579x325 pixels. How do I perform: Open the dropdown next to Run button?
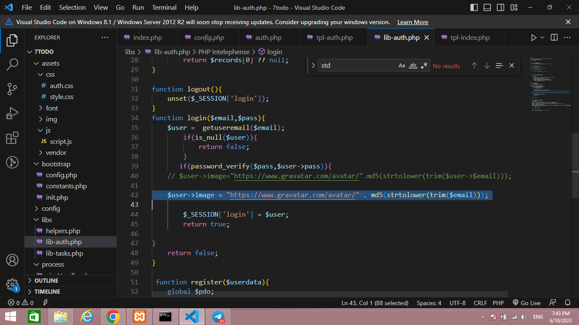pos(542,38)
